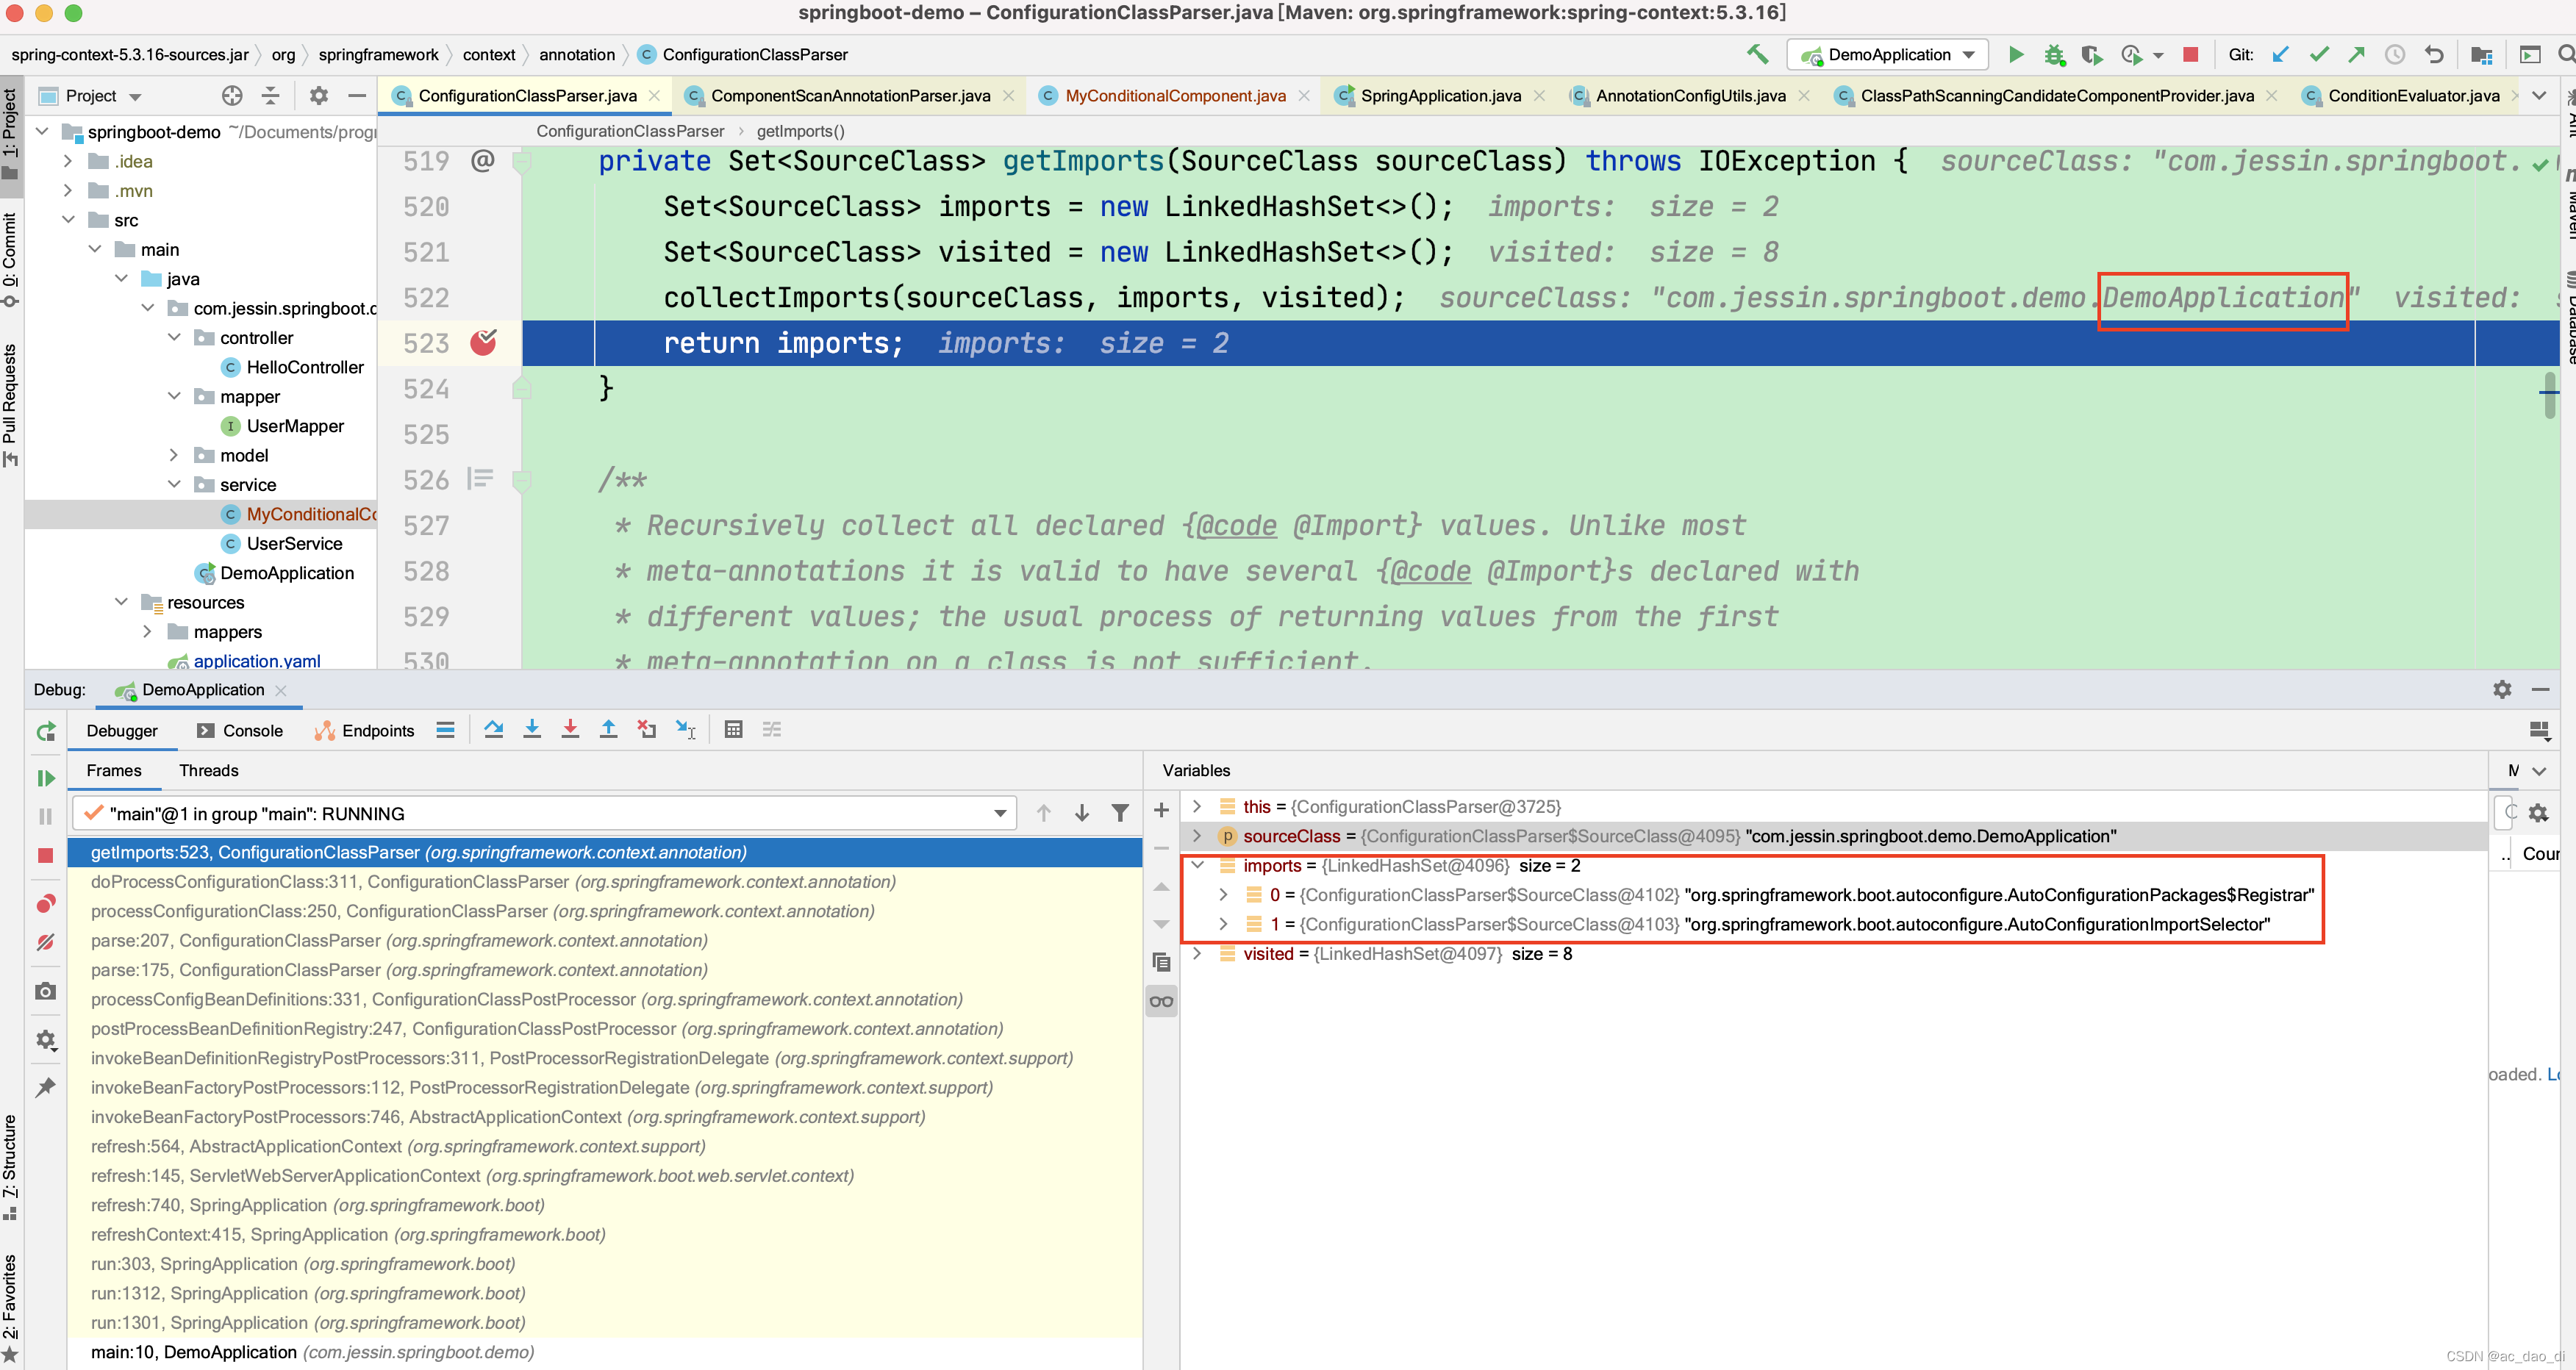The height and width of the screenshot is (1370, 2576).
Task: Collapse all nodes in Project panel
Action: coord(270,95)
